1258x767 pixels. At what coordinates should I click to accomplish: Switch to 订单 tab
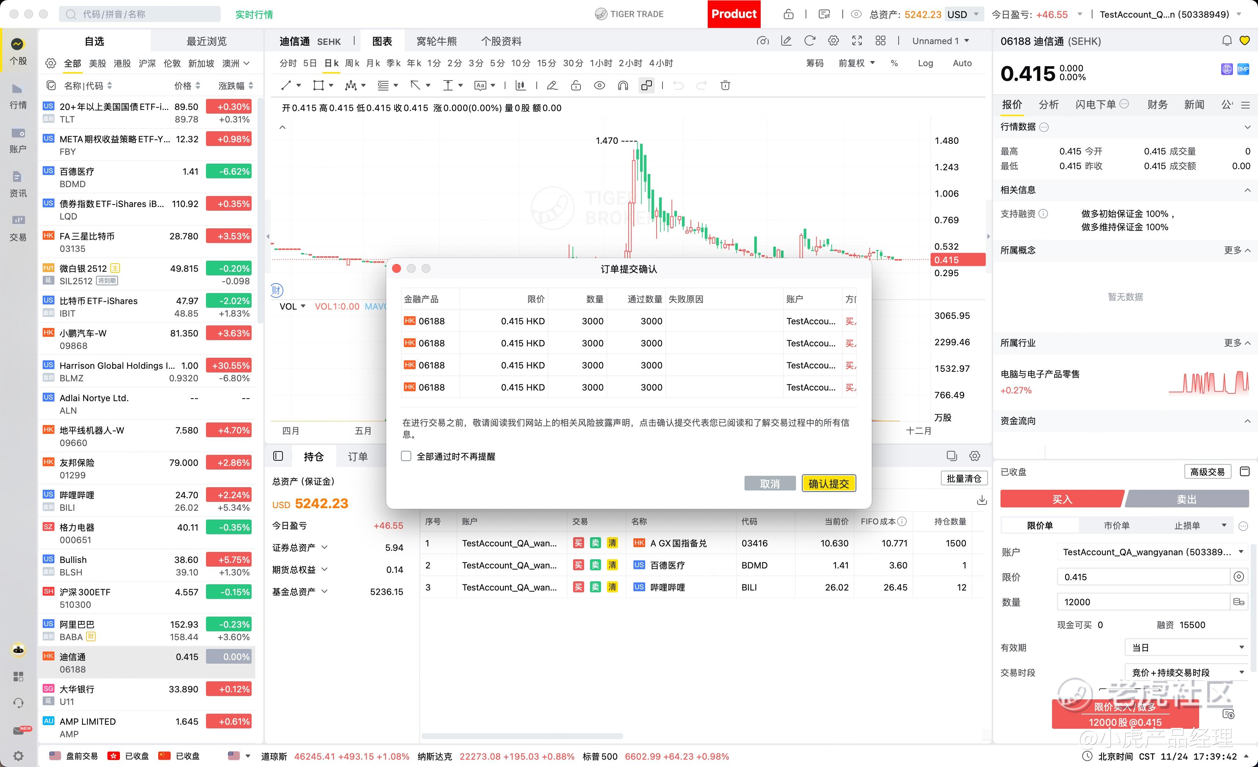point(358,457)
